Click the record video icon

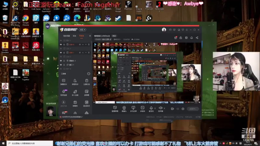pos(173,109)
